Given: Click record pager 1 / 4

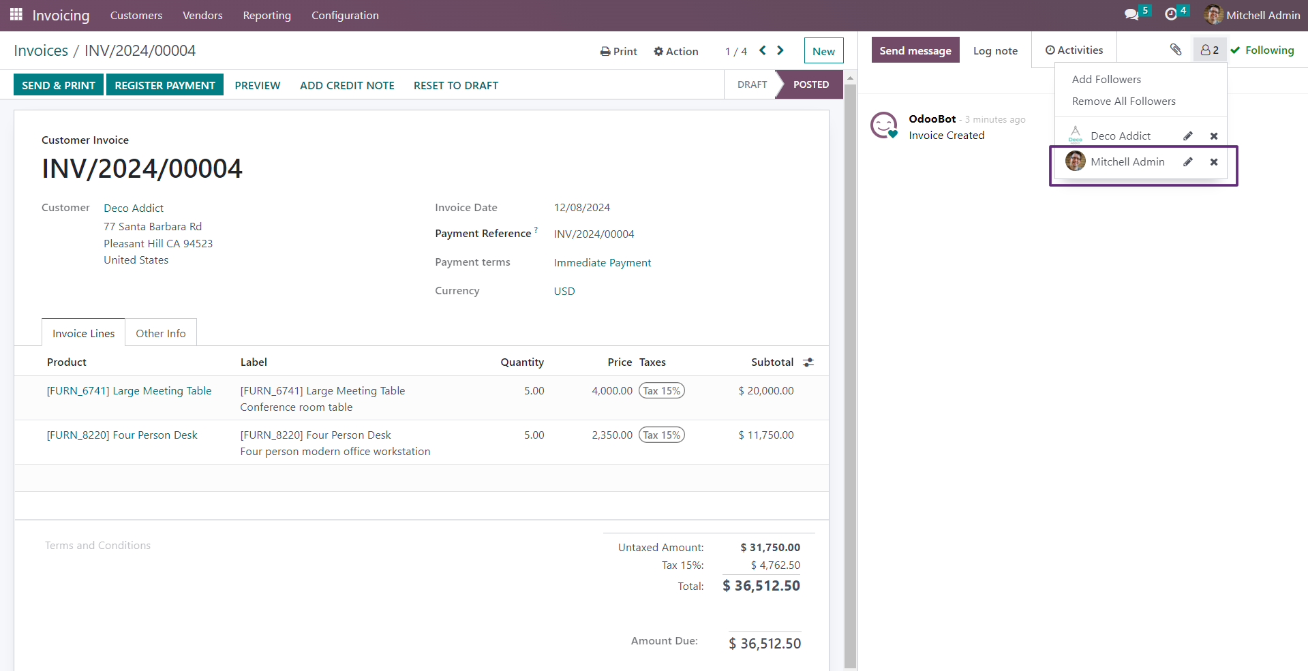Looking at the screenshot, I should click(736, 52).
